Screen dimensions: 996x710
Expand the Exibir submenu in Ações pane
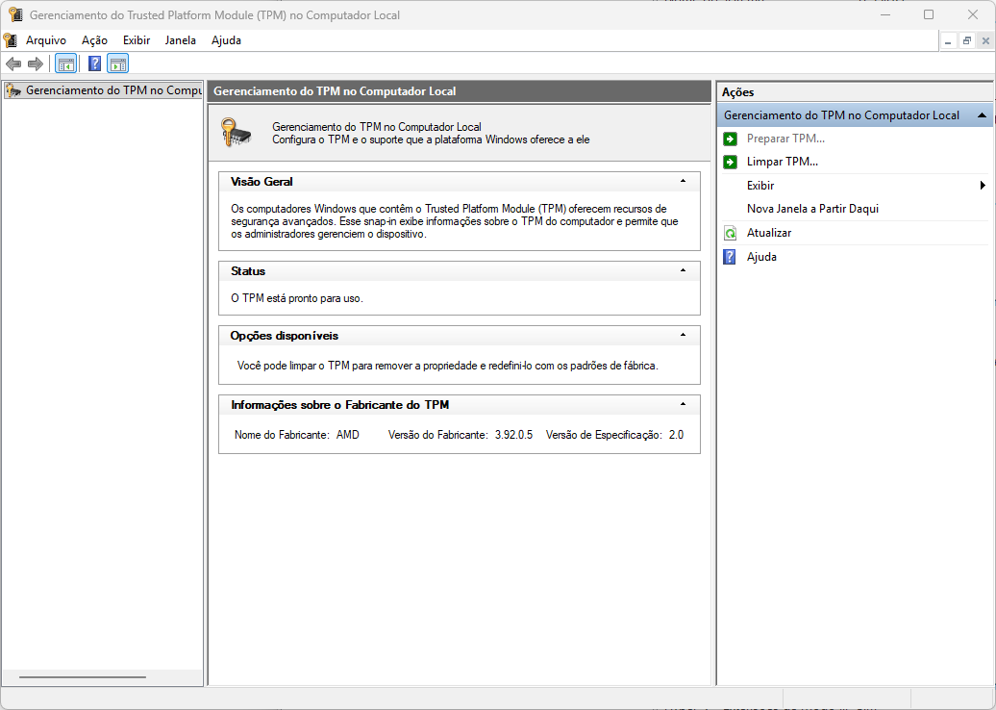(982, 186)
